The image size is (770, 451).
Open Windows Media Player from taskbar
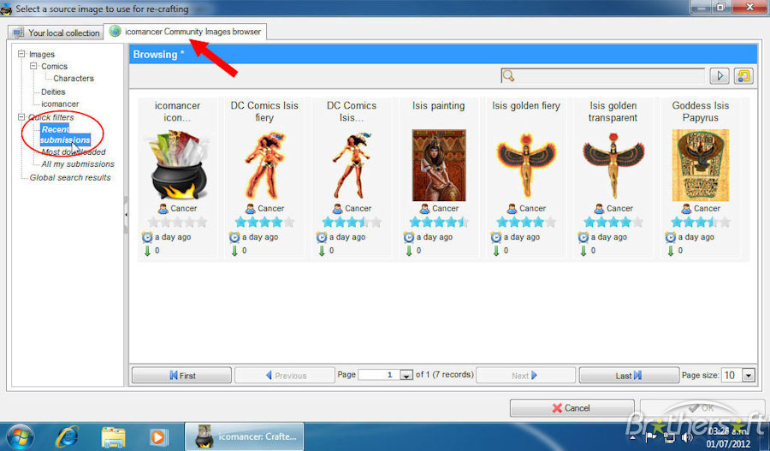click(x=158, y=436)
